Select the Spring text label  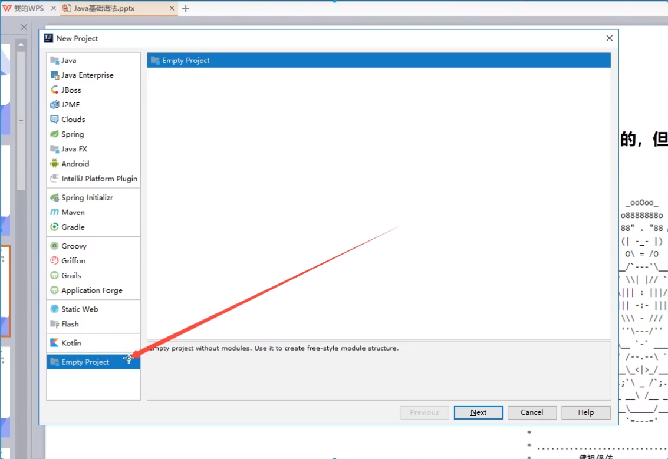pos(73,134)
